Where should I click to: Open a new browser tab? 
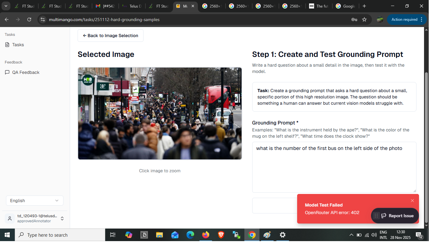[x=364, y=6]
